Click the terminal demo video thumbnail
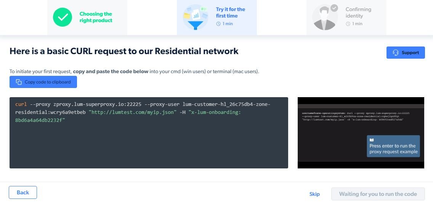The height and width of the screenshot is (205, 433). 361,133
